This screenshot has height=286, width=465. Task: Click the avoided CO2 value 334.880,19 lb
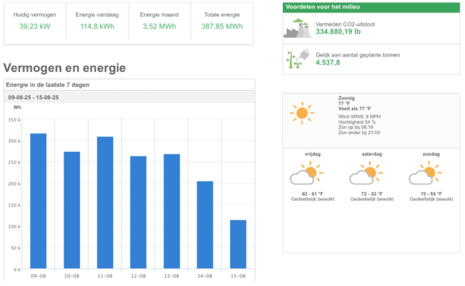click(x=338, y=32)
